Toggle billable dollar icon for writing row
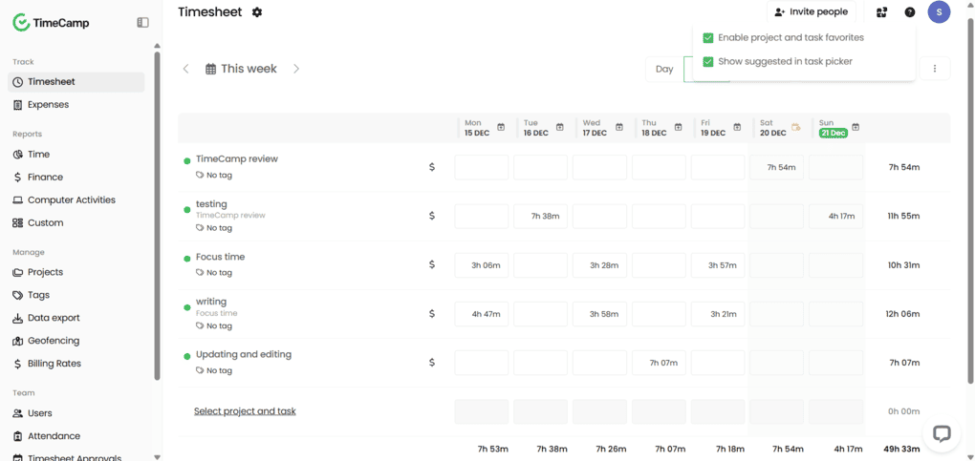This screenshot has height=461, width=975. 431,314
